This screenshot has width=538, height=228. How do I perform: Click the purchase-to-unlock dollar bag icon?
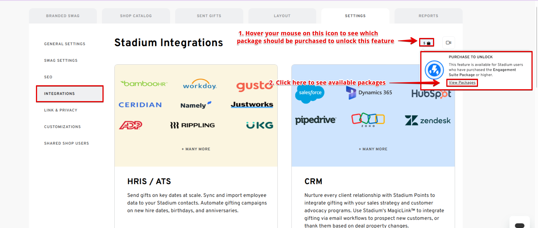point(426,43)
